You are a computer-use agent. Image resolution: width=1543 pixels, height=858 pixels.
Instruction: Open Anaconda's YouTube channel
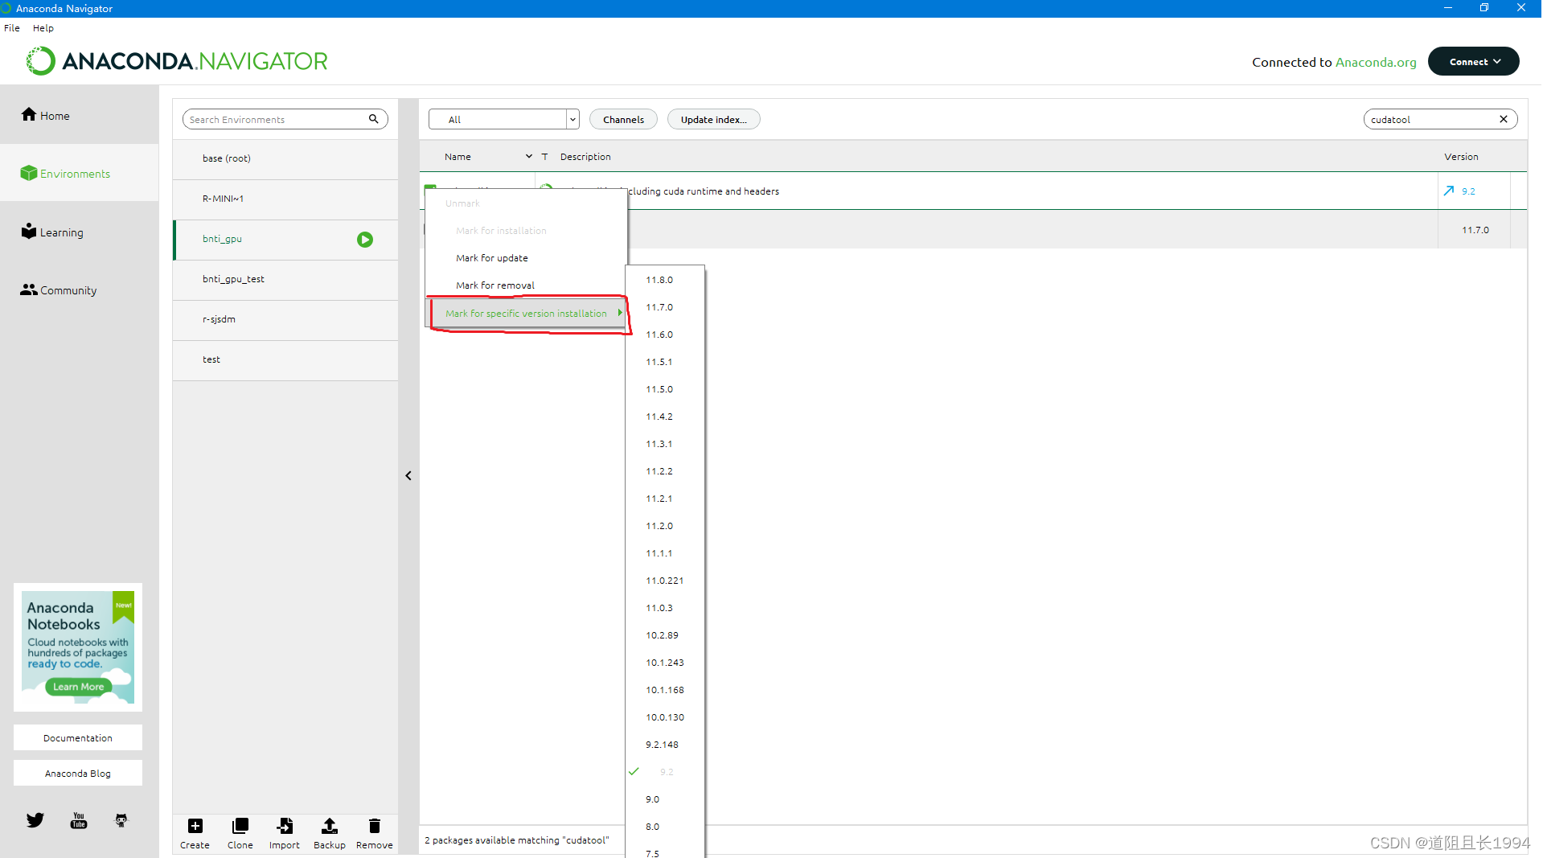tap(79, 820)
